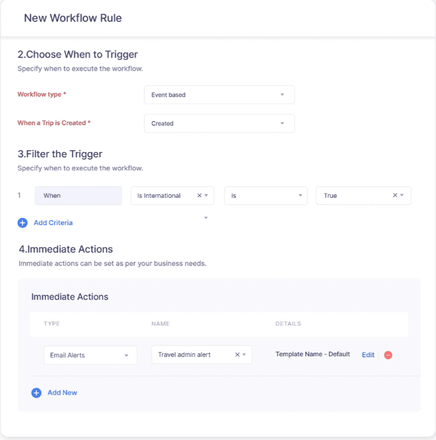Viewport: 436px width, 440px height.
Task: Clear the True value with its X icon
Action: click(x=395, y=195)
